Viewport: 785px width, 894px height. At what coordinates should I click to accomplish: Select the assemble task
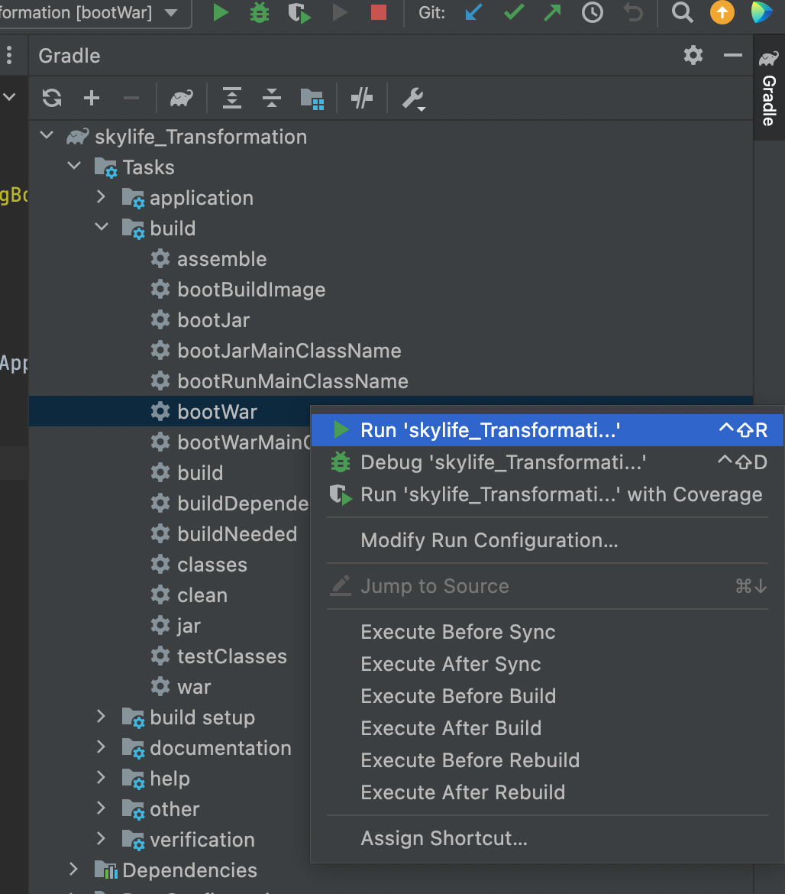221,260
